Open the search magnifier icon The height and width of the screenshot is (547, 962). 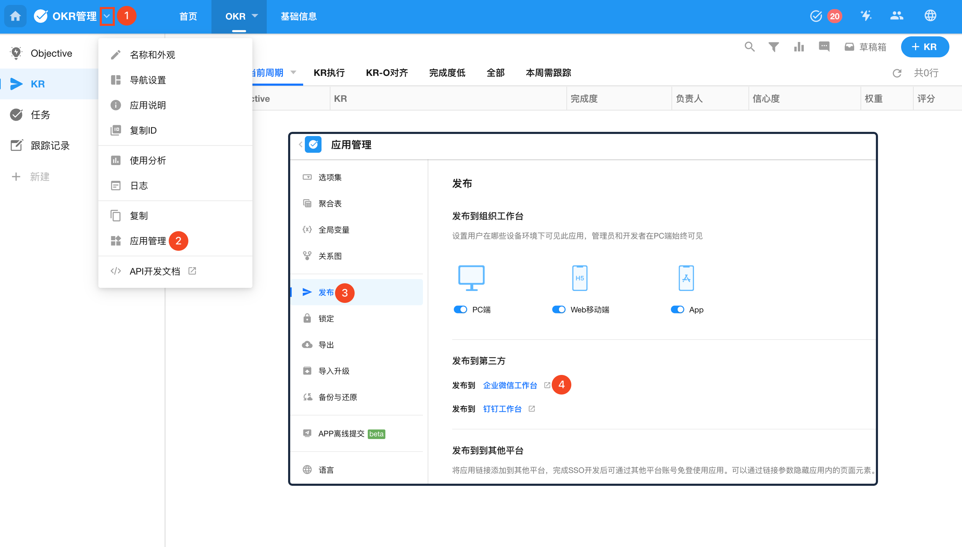[749, 47]
